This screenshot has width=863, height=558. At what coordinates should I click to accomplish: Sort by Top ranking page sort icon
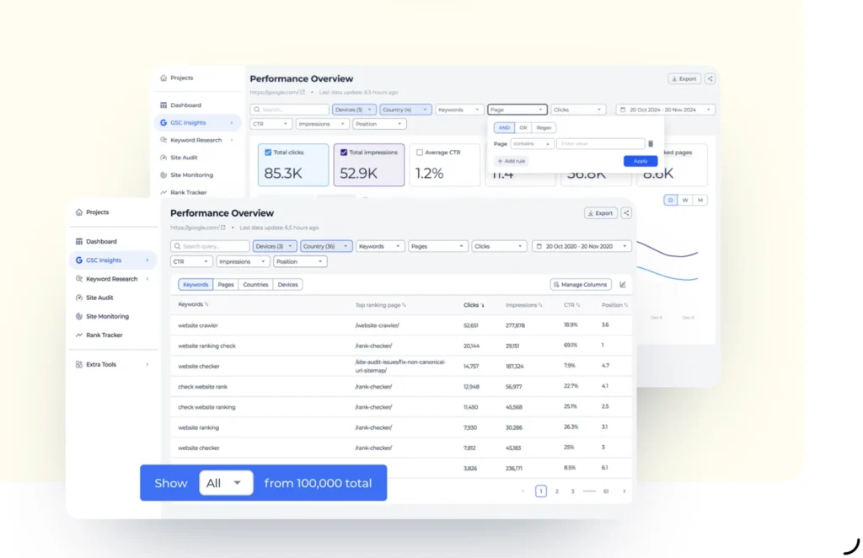(404, 305)
